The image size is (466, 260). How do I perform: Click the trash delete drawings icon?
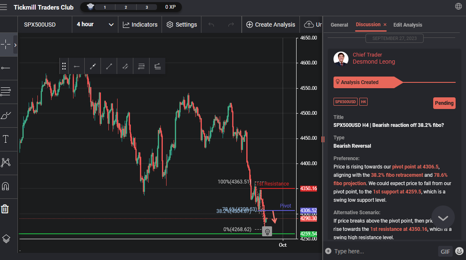5,209
